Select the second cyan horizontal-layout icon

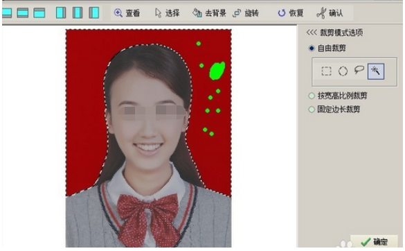[x=23, y=12]
